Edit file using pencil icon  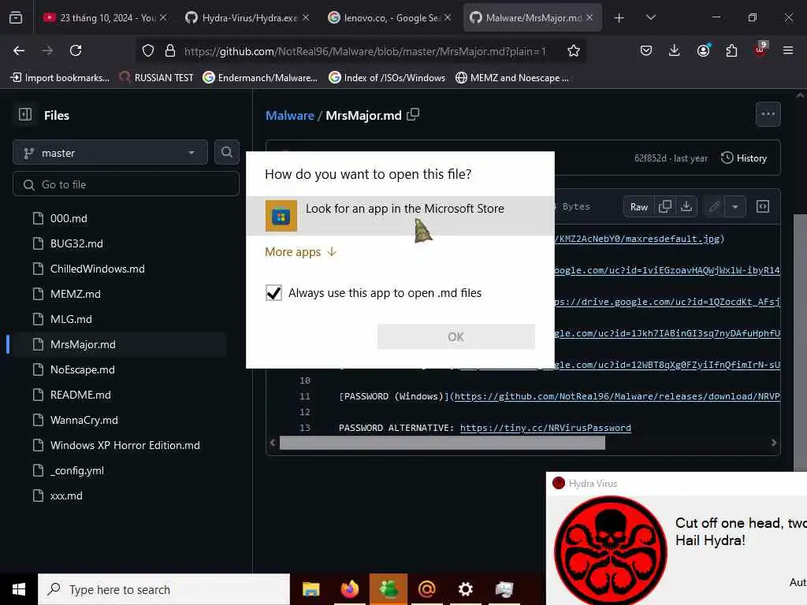click(714, 206)
